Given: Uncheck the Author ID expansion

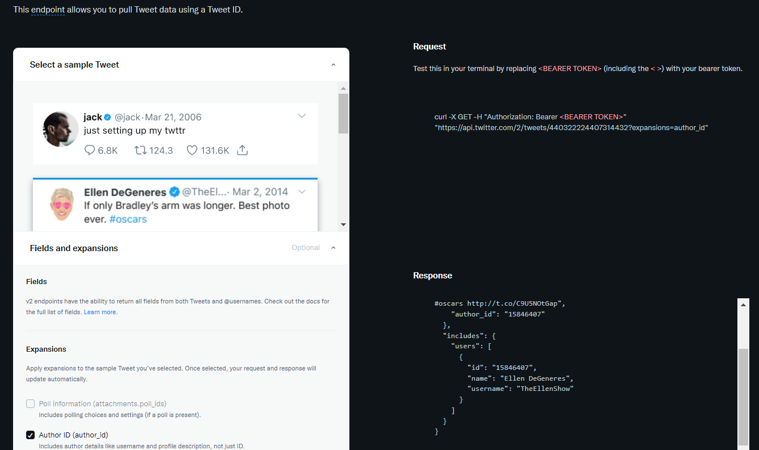Looking at the screenshot, I should point(30,435).
